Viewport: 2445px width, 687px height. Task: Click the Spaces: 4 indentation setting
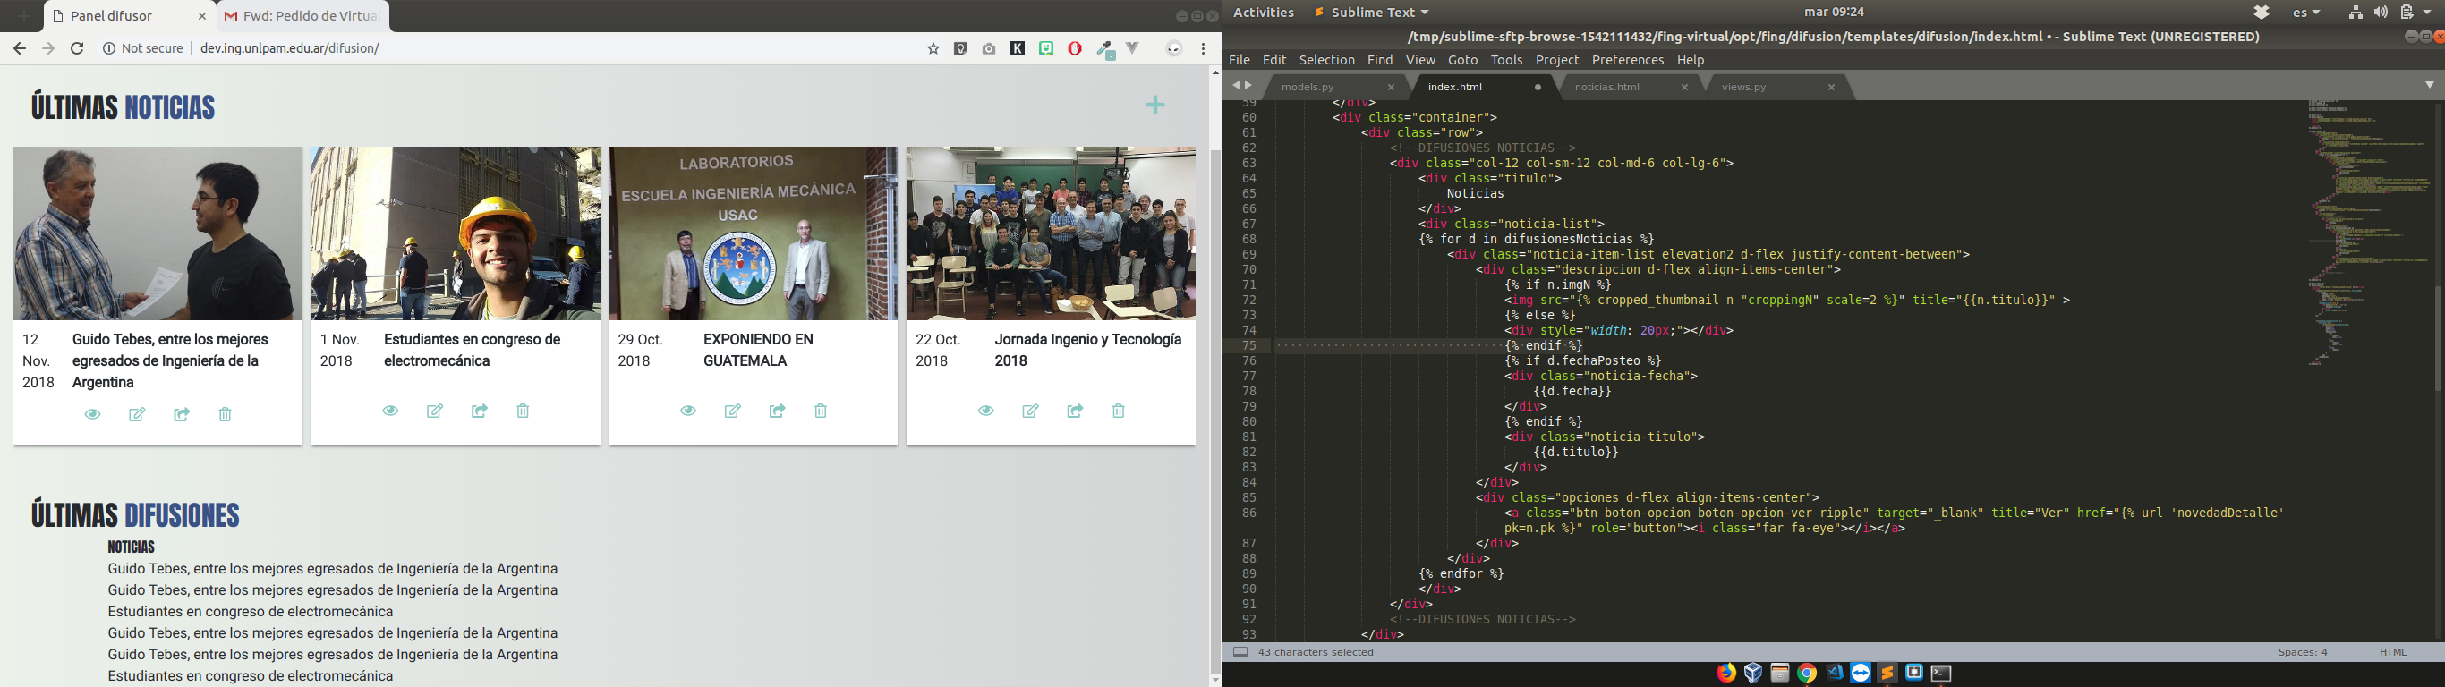(2303, 652)
